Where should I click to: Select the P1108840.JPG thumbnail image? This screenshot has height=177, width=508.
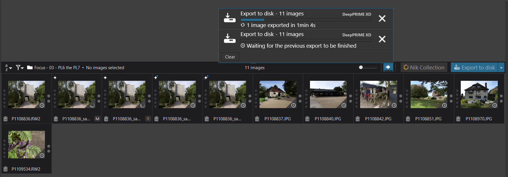pyautogui.click(x=328, y=94)
